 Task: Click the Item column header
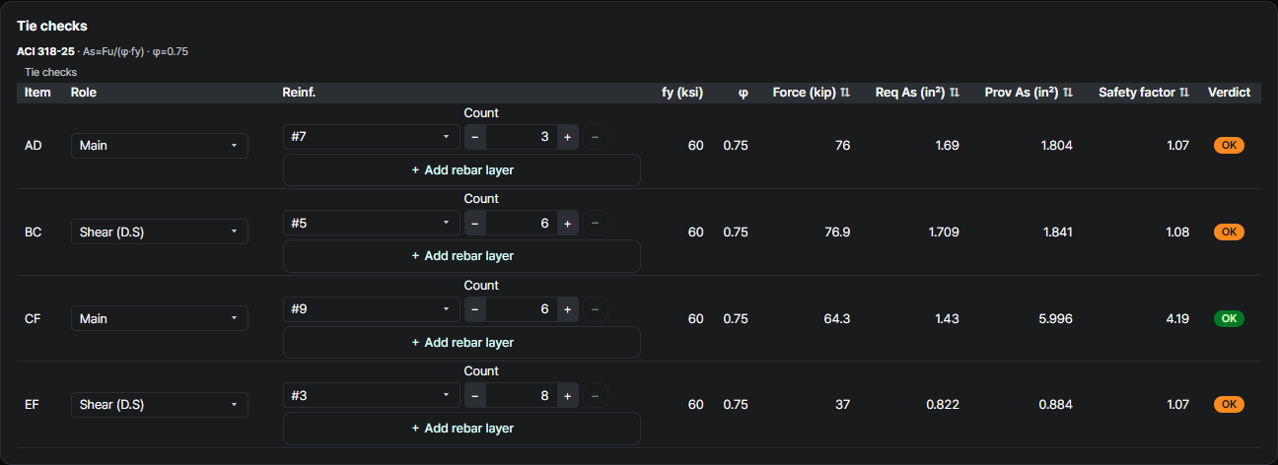(x=37, y=93)
